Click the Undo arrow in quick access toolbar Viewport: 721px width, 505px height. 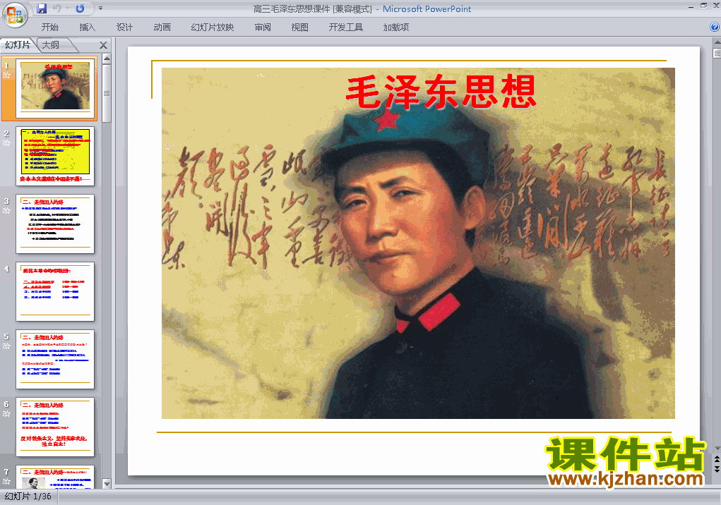(57, 8)
